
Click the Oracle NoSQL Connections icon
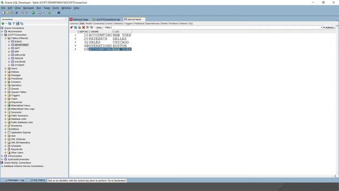coord(2,163)
